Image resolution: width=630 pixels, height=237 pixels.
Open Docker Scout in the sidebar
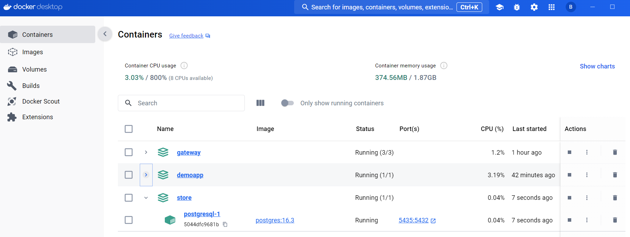tap(48, 101)
